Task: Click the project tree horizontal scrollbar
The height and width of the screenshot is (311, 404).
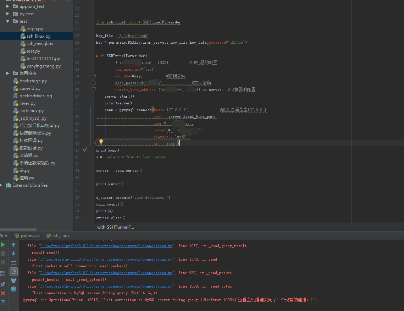Action: [x=18, y=229]
